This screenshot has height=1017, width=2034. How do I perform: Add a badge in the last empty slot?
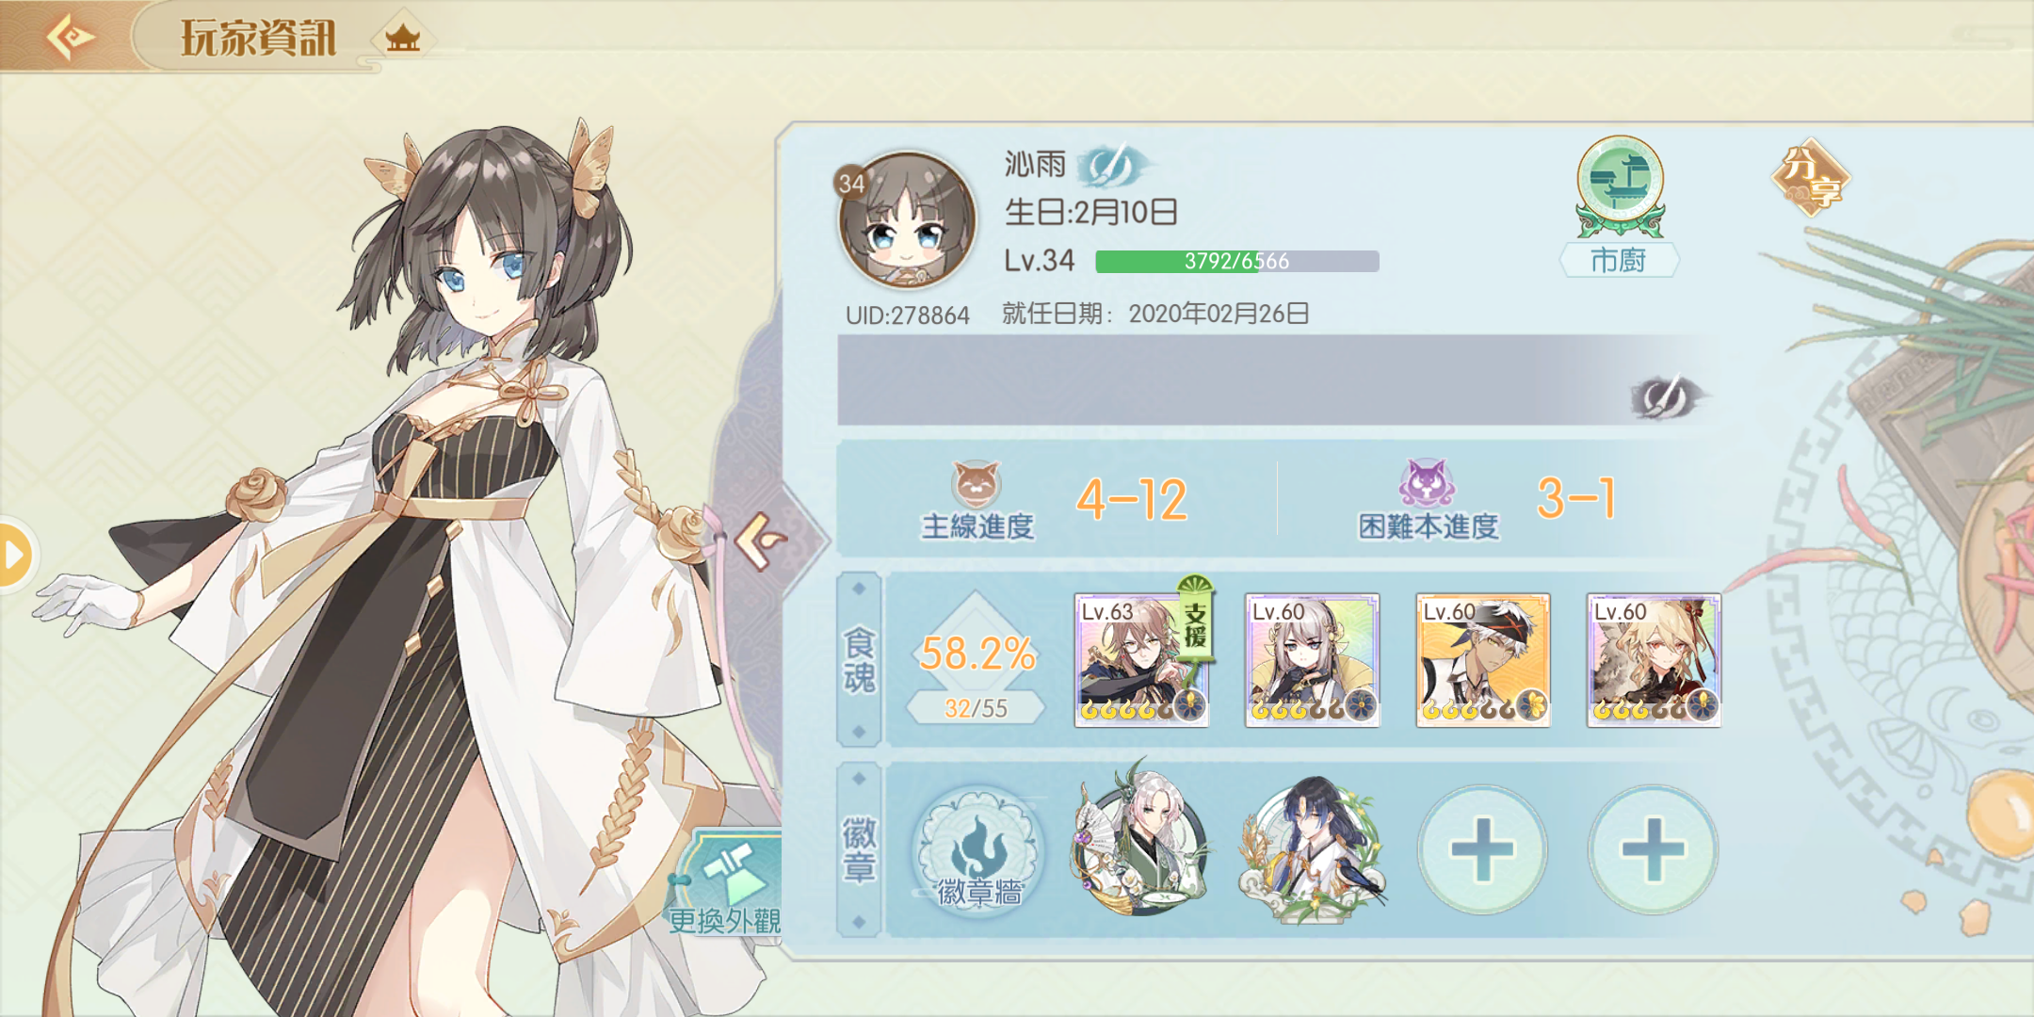pyautogui.click(x=1653, y=849)
